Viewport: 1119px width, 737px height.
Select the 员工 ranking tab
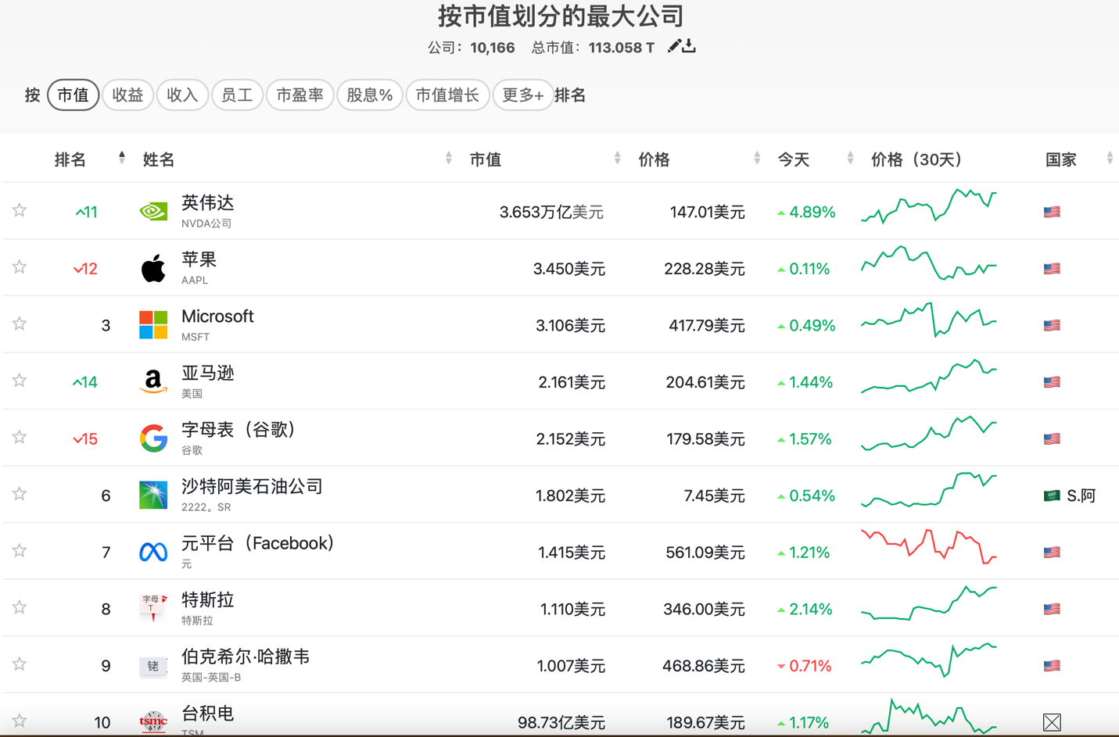coord(237,95)
